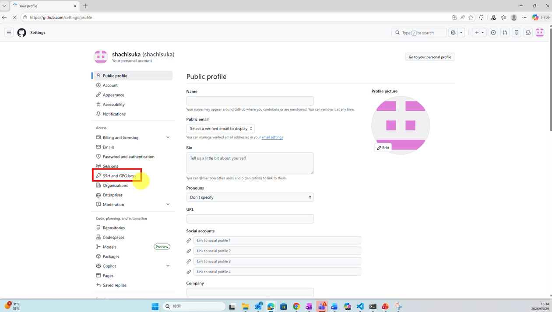The height and width of the screenshot is (312, 552).
Task: Open Sessions settings in sidebar
Action: pyautogui.click(x=133, y=166)
